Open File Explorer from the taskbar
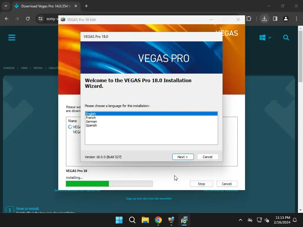 coord(145,220)
